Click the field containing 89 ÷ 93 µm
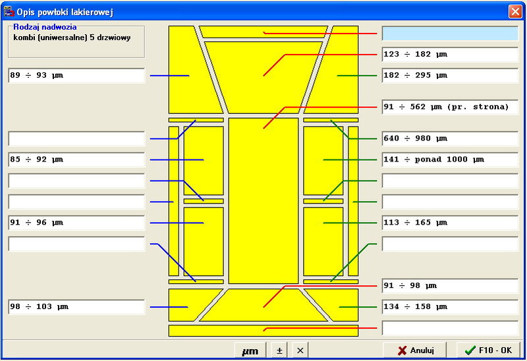Viewport: 527px width, 361px height. click(x=76, y=76)
